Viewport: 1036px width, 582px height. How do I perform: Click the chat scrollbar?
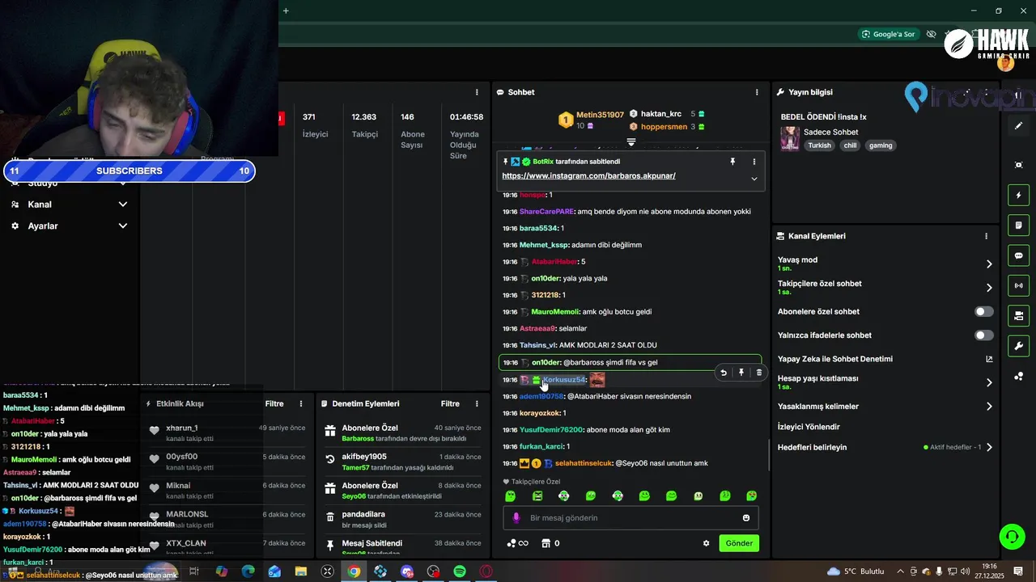pos(770,454)
